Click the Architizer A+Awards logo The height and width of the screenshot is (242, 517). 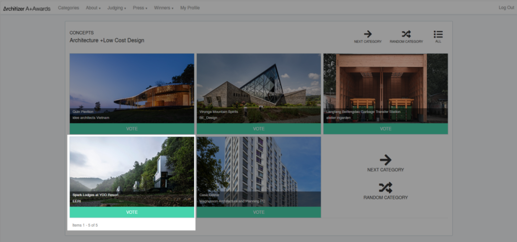(27, 8)
